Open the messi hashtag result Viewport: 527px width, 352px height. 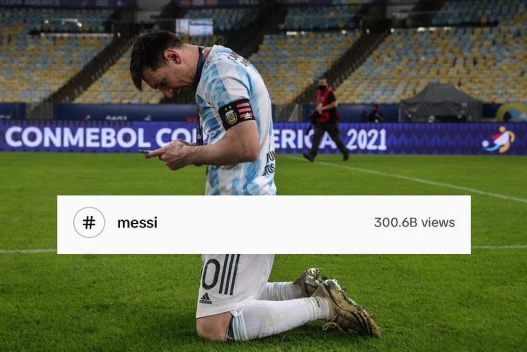pyautogui.click(x=138, y=223)
